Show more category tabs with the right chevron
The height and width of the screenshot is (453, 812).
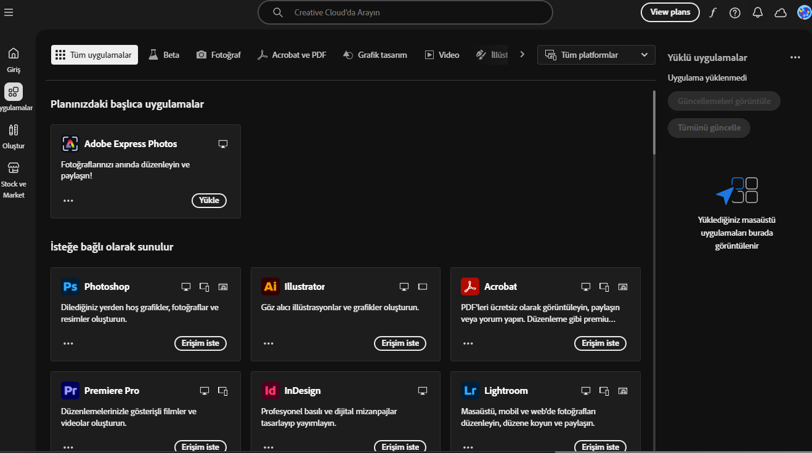pyautogui.click(x=522, y=55)
